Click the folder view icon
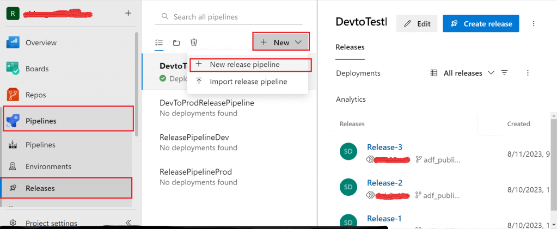This screenshot has width=557, height=229. pos(176,42)
